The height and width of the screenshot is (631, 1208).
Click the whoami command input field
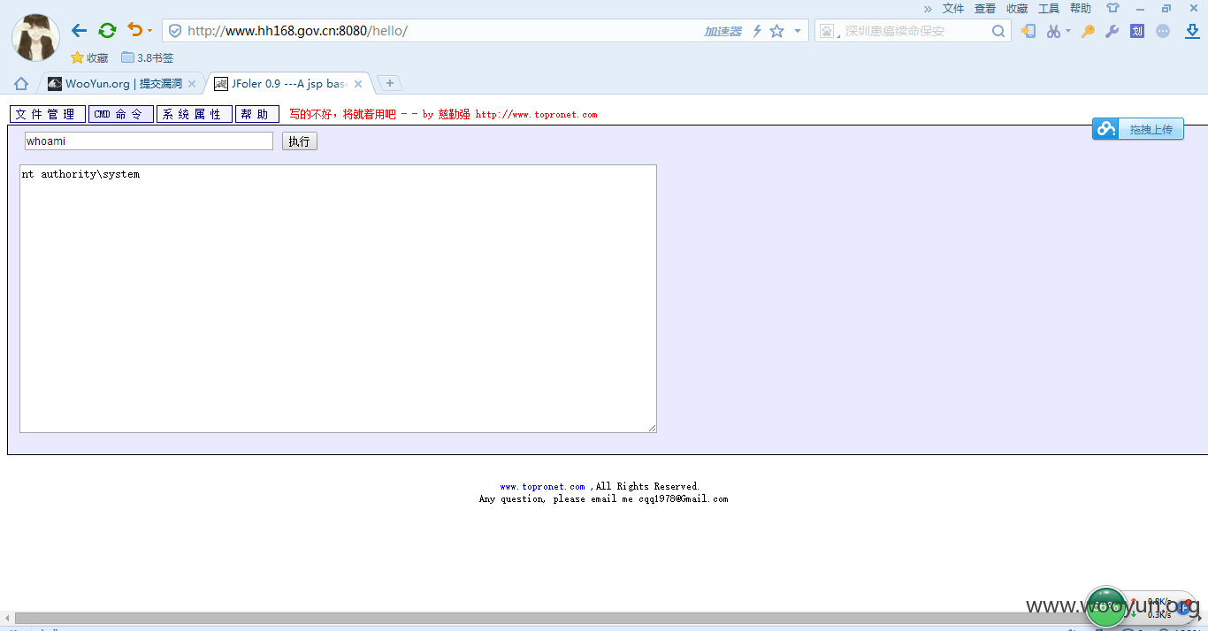pyautogui.click(x=149, y=141)
